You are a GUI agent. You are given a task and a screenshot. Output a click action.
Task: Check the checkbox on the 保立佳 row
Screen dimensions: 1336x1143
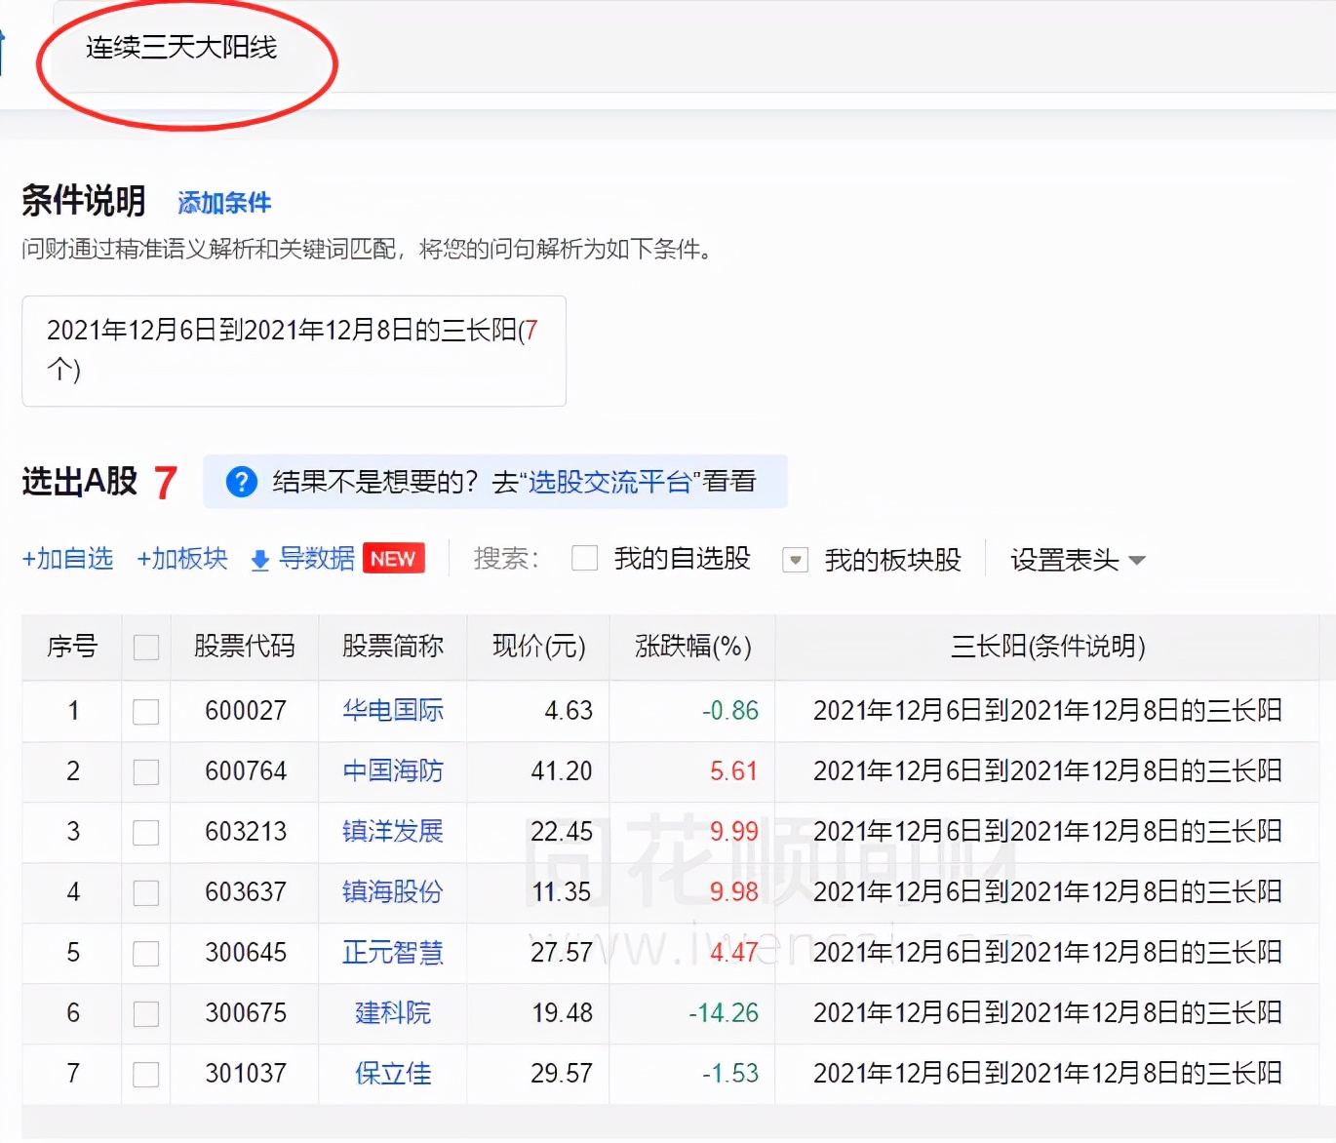145,1073
